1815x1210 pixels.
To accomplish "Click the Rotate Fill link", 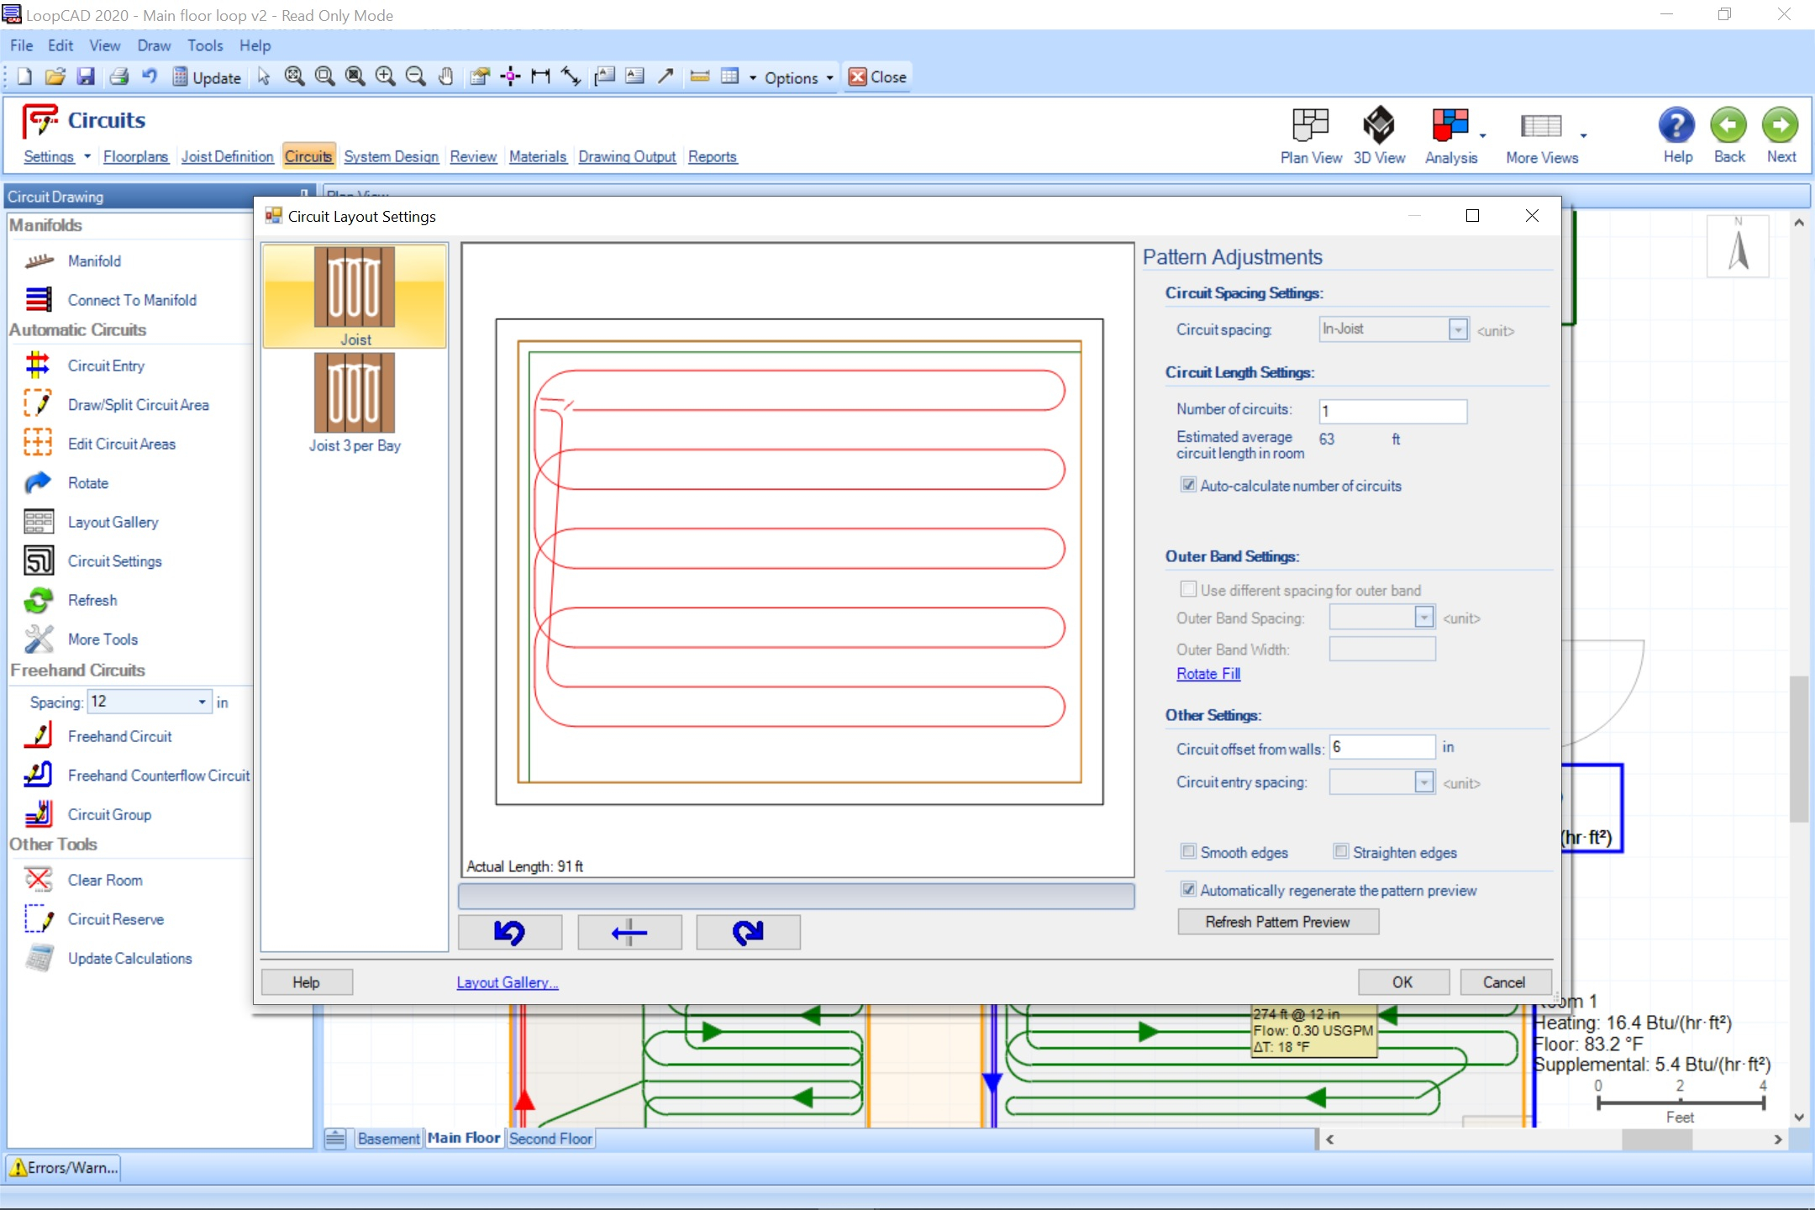I will coord(1207,671).
